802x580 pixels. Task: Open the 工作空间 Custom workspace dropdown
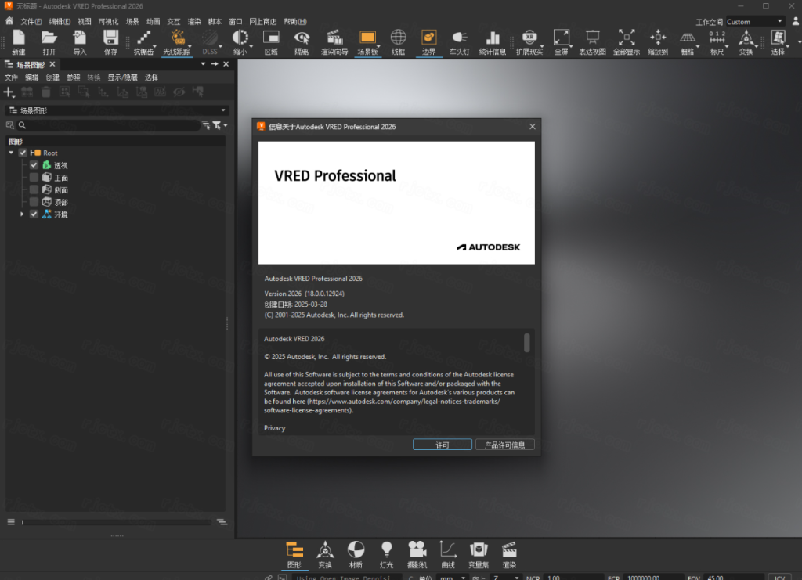tap(755, 21)
